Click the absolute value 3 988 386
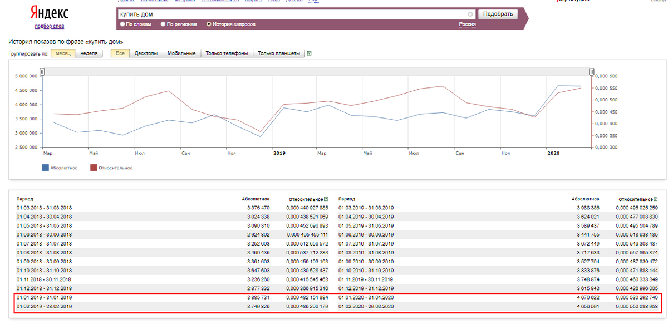The width and height of the screenshot is (668, 324). coord(588,208)
